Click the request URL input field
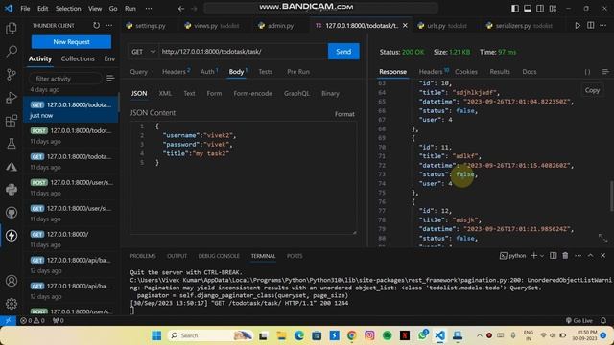Screen dimensions: 614x345 pos(243,52)
